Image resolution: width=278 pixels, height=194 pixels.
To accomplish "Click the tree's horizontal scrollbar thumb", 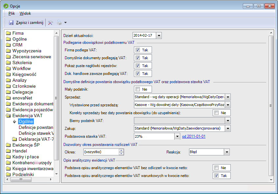I will click(x=21, y=180).
